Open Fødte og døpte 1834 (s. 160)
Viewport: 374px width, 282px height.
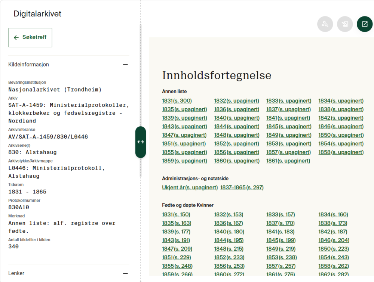pyautogui.click(x=333, y=215)
